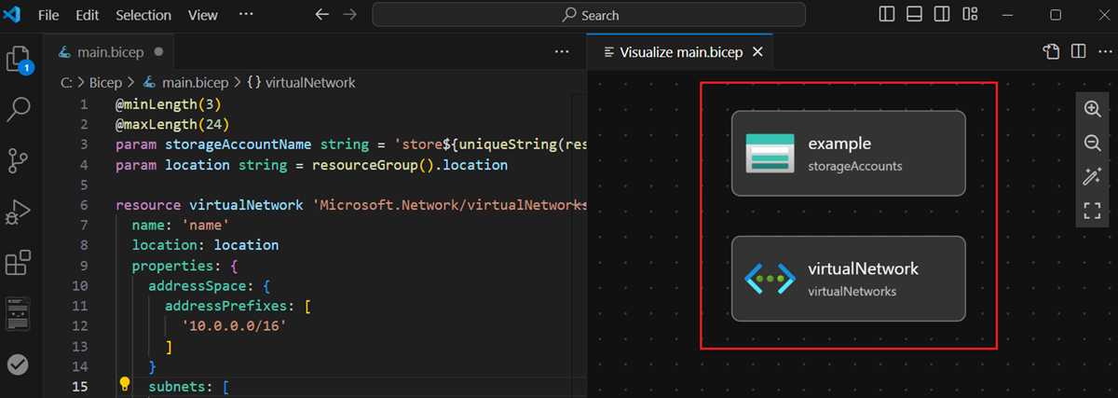
Task: Open the Source Control view
Action: 19,160
